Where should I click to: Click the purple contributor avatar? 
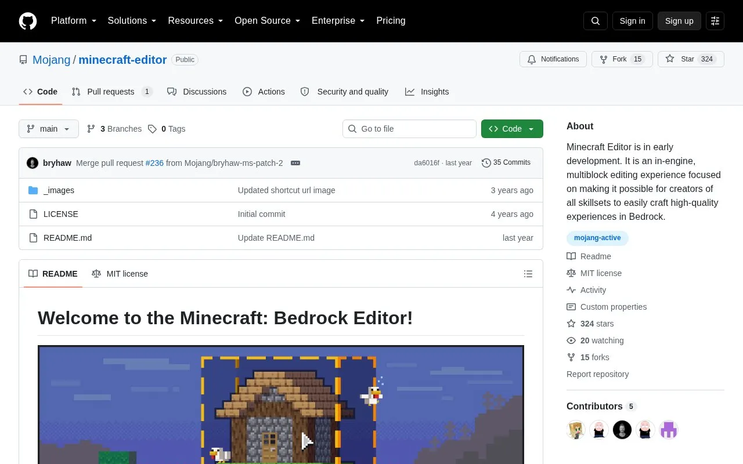tap(669, 430)
